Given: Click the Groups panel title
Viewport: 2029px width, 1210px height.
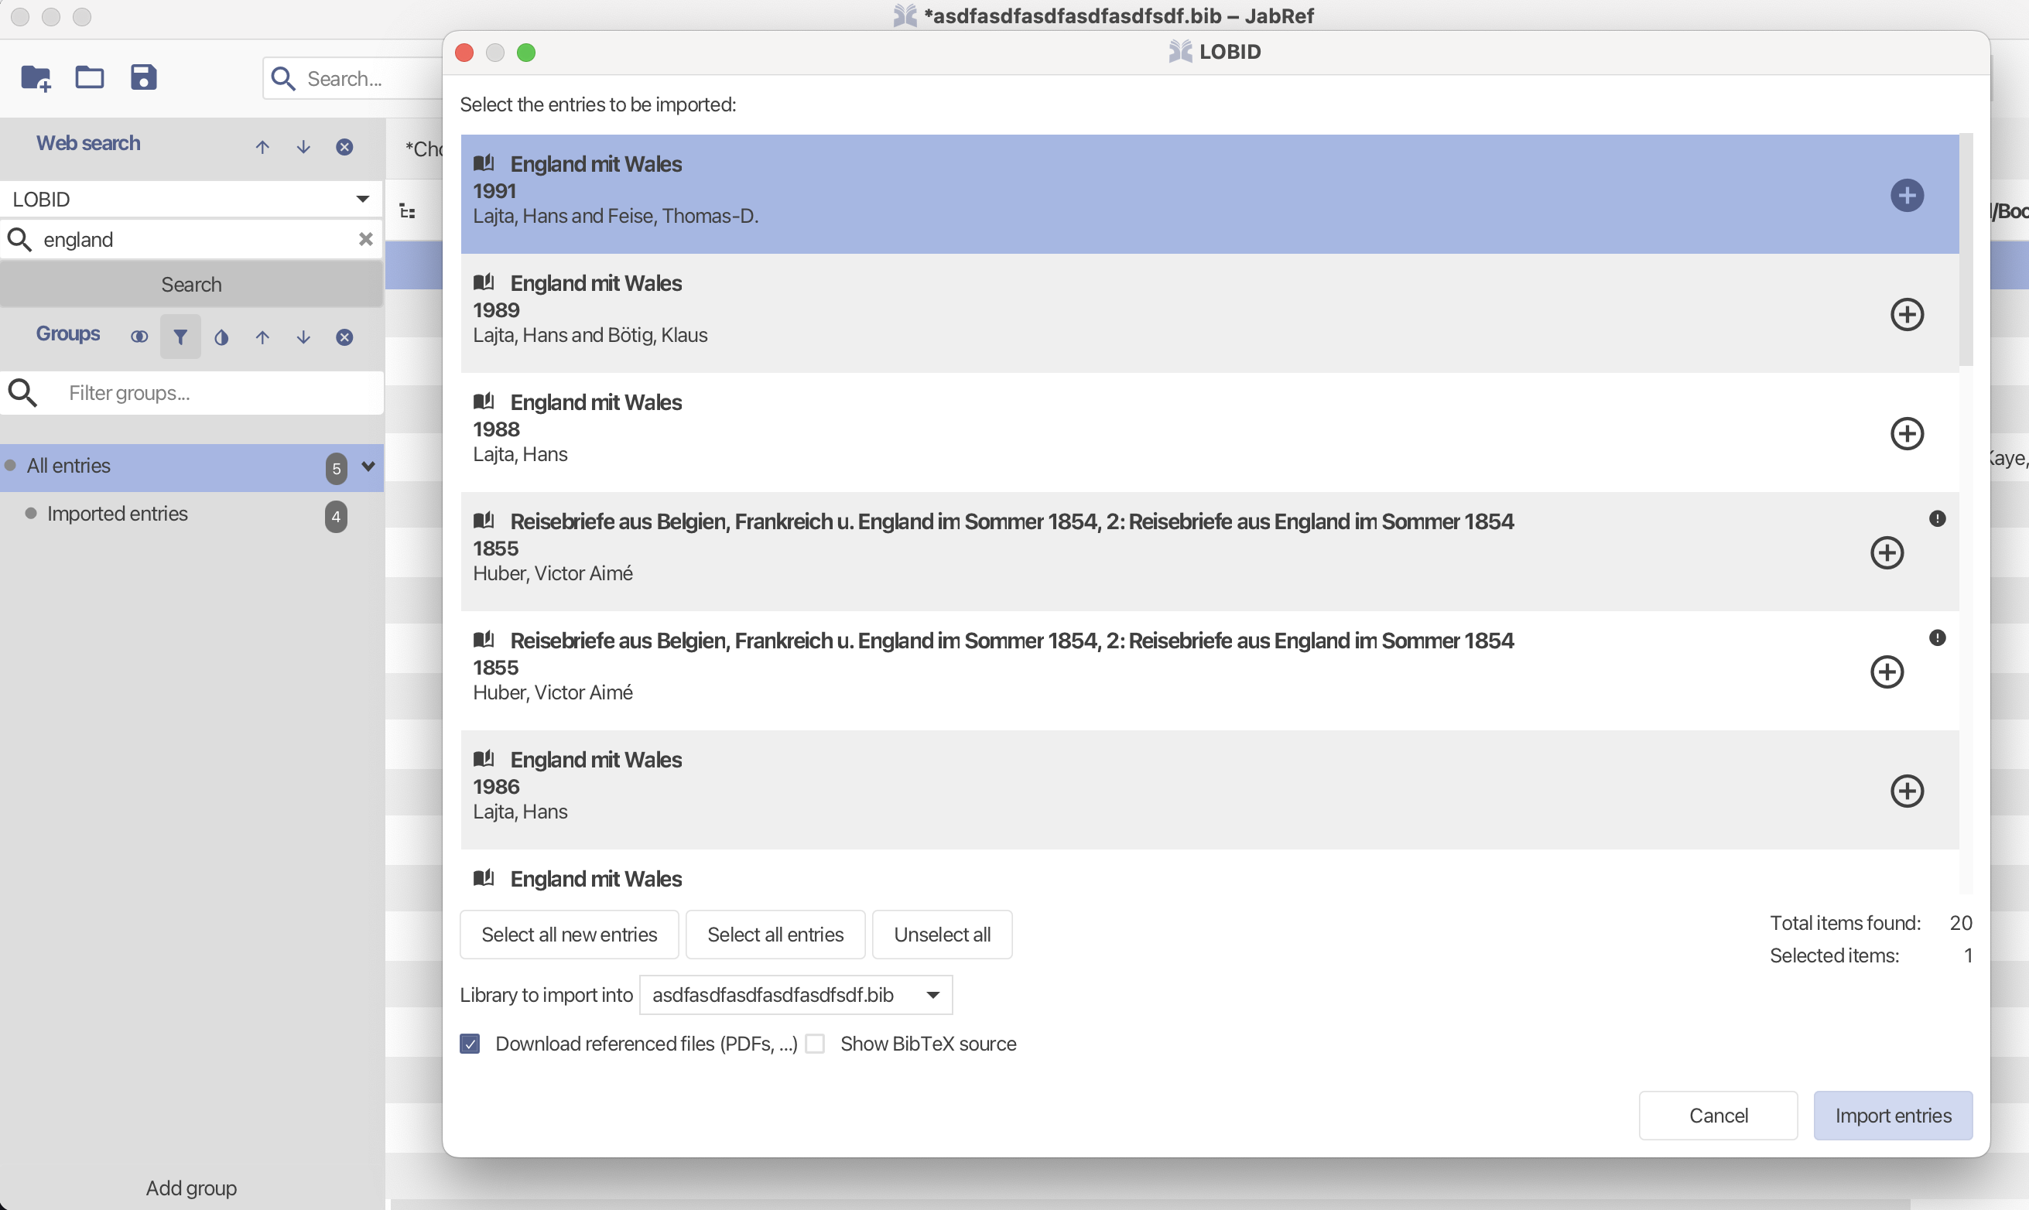Looking at the screenshot, I should tap(67, 333).
